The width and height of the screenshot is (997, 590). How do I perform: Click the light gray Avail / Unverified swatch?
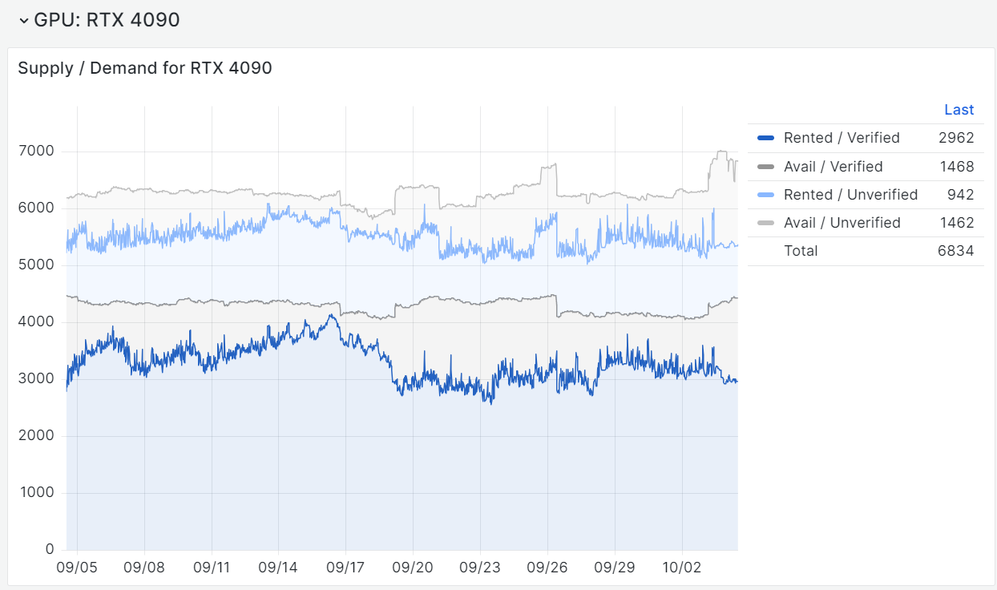point(765,223)
